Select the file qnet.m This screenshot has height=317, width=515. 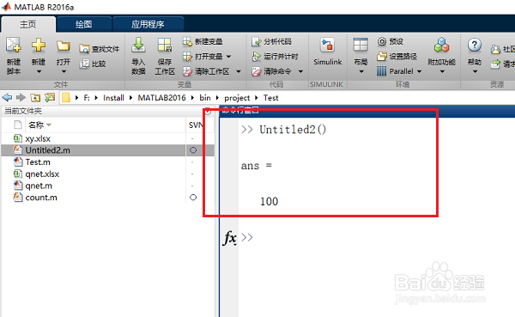coord(39,186)
